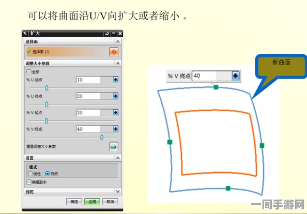307x214 pixels.
Task: Click the % U 起点 slider handle
Action: (47, 88)
